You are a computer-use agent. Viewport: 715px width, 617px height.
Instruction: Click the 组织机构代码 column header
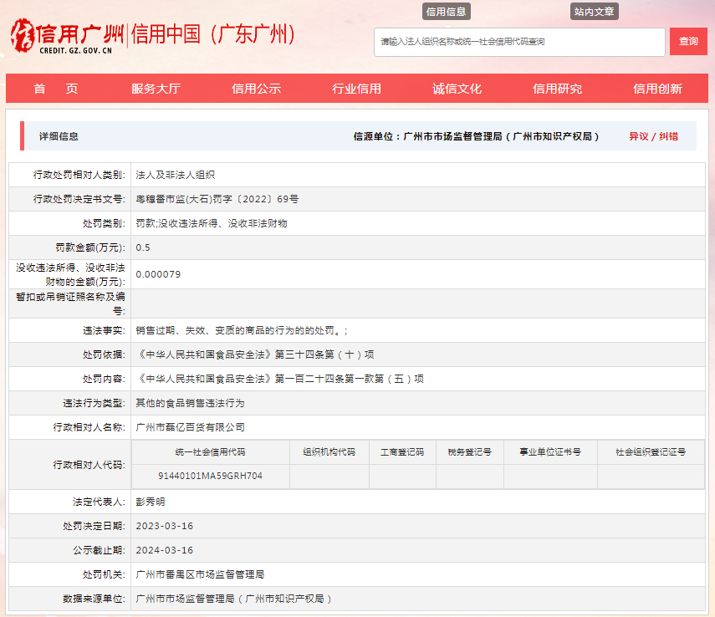coord(329,452)
